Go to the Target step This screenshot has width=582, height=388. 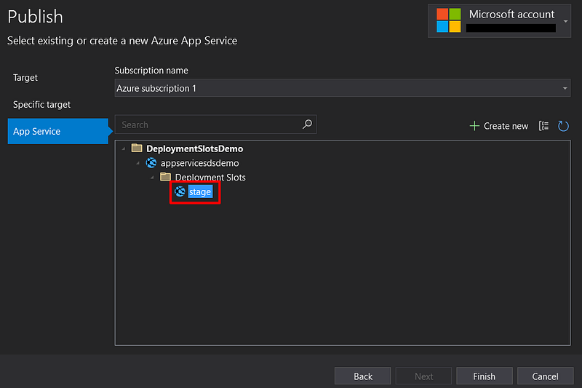coord(25,78)
